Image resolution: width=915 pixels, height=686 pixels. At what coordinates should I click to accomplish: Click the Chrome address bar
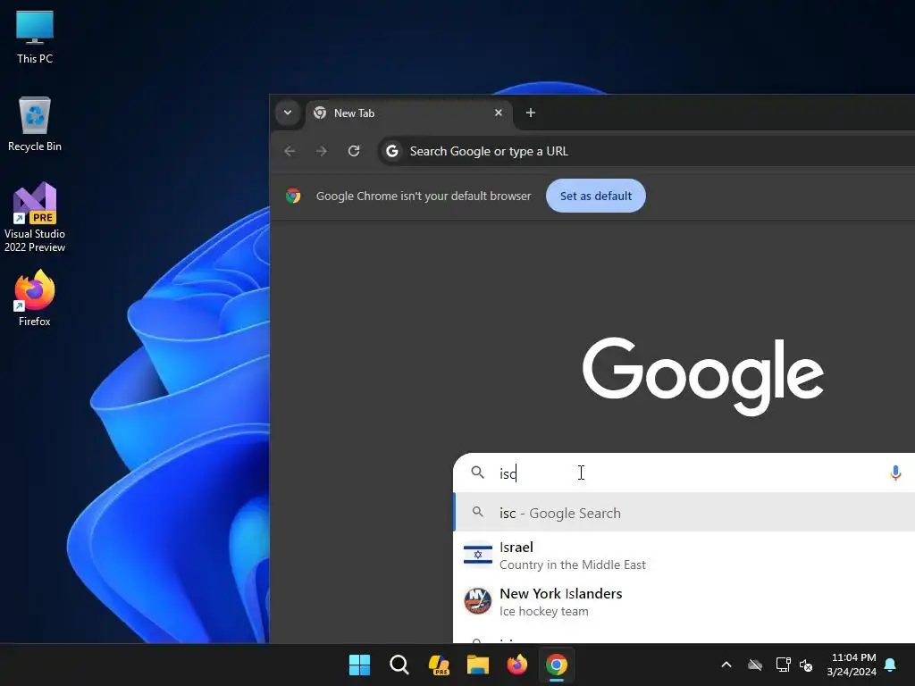pos(647,151)
